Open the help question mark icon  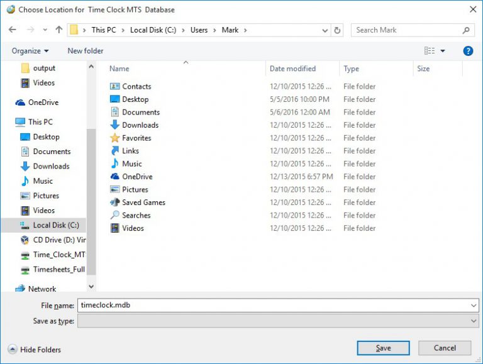click(468, 51)
